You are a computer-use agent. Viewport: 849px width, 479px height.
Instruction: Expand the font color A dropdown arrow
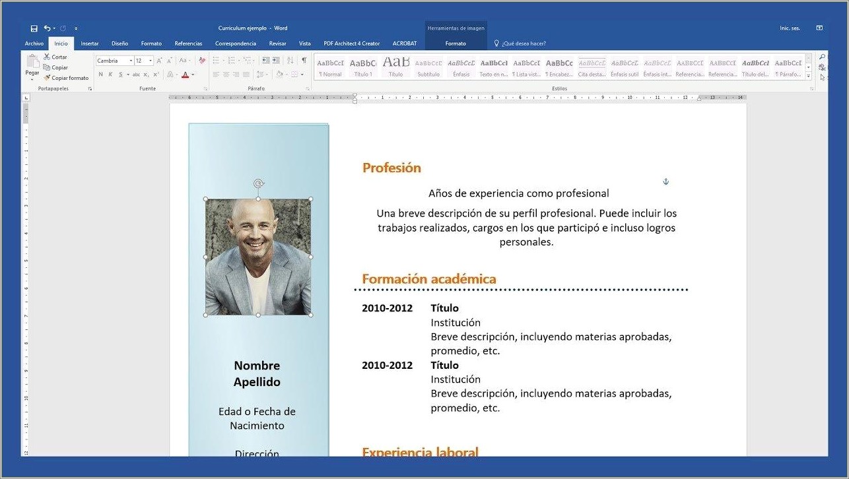click(x=193, y=75)
